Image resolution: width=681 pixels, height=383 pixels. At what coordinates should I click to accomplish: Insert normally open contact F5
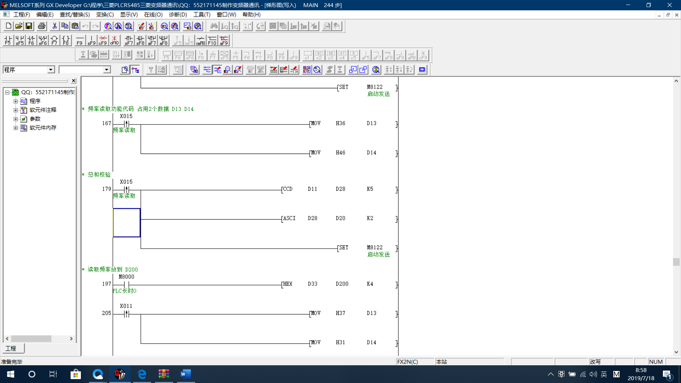(8, 40)
